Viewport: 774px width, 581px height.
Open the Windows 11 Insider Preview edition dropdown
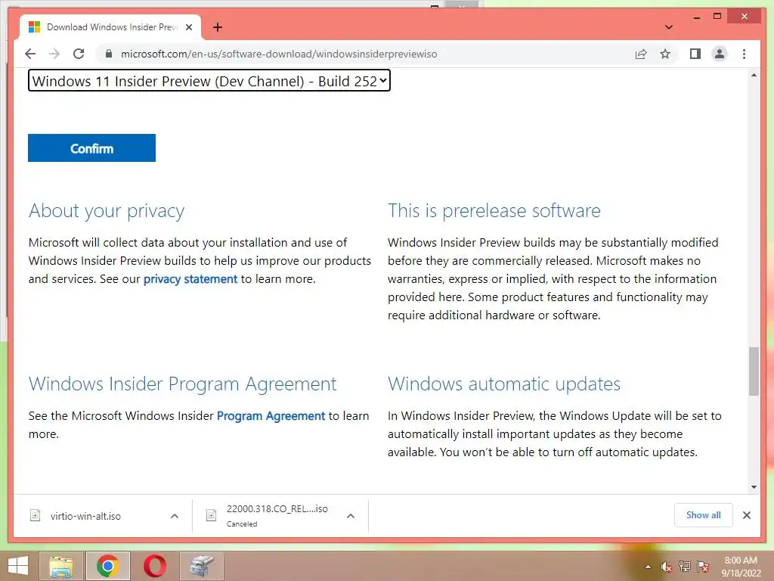tap(209, 80)
